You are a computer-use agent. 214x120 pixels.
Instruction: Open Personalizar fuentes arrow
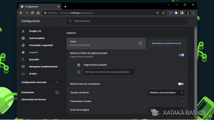click(182, 101)
